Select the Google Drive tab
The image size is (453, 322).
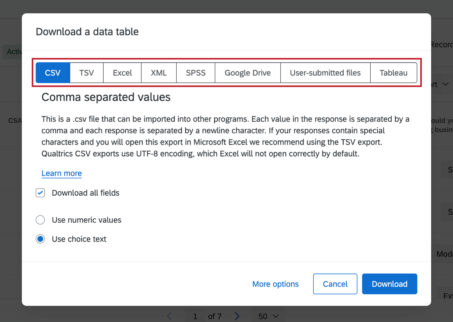(248, 73)
